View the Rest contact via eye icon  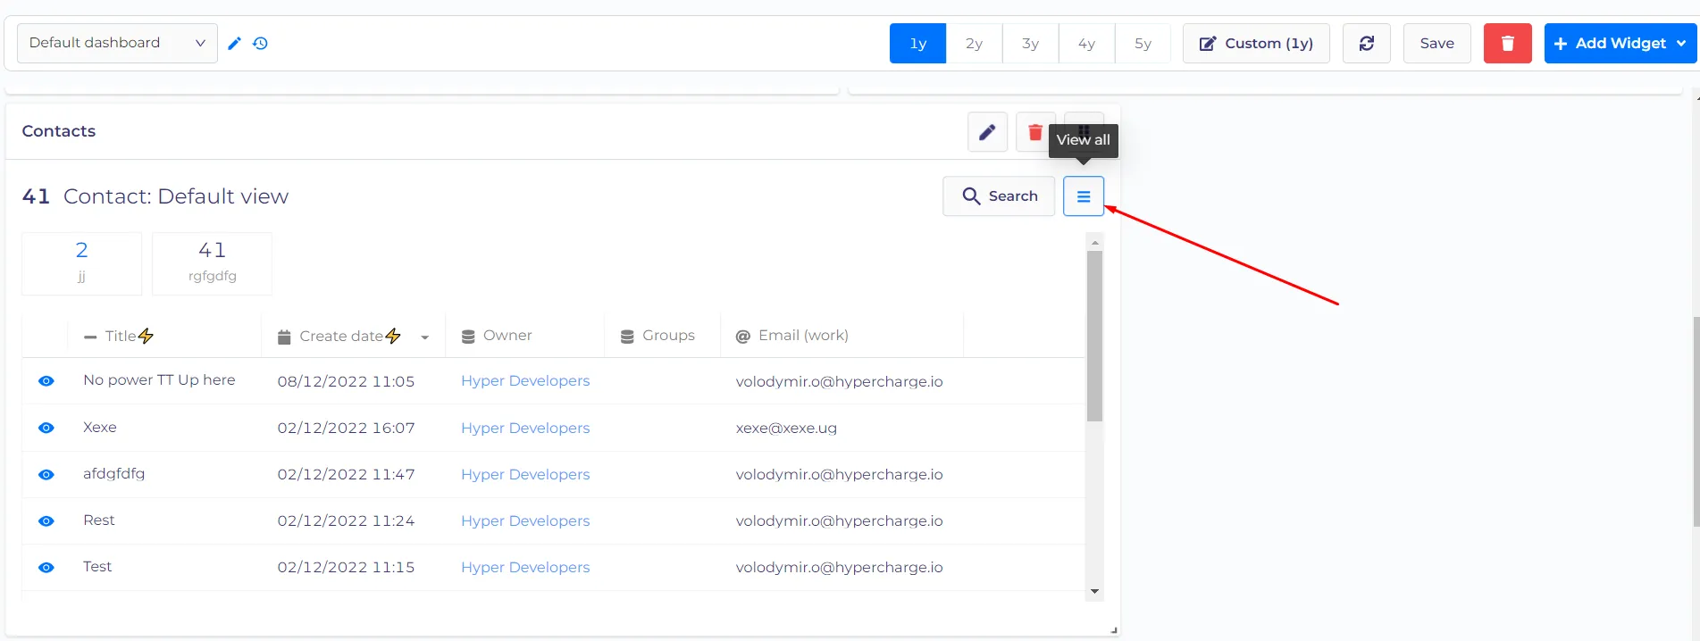click(x=46, y=520)
